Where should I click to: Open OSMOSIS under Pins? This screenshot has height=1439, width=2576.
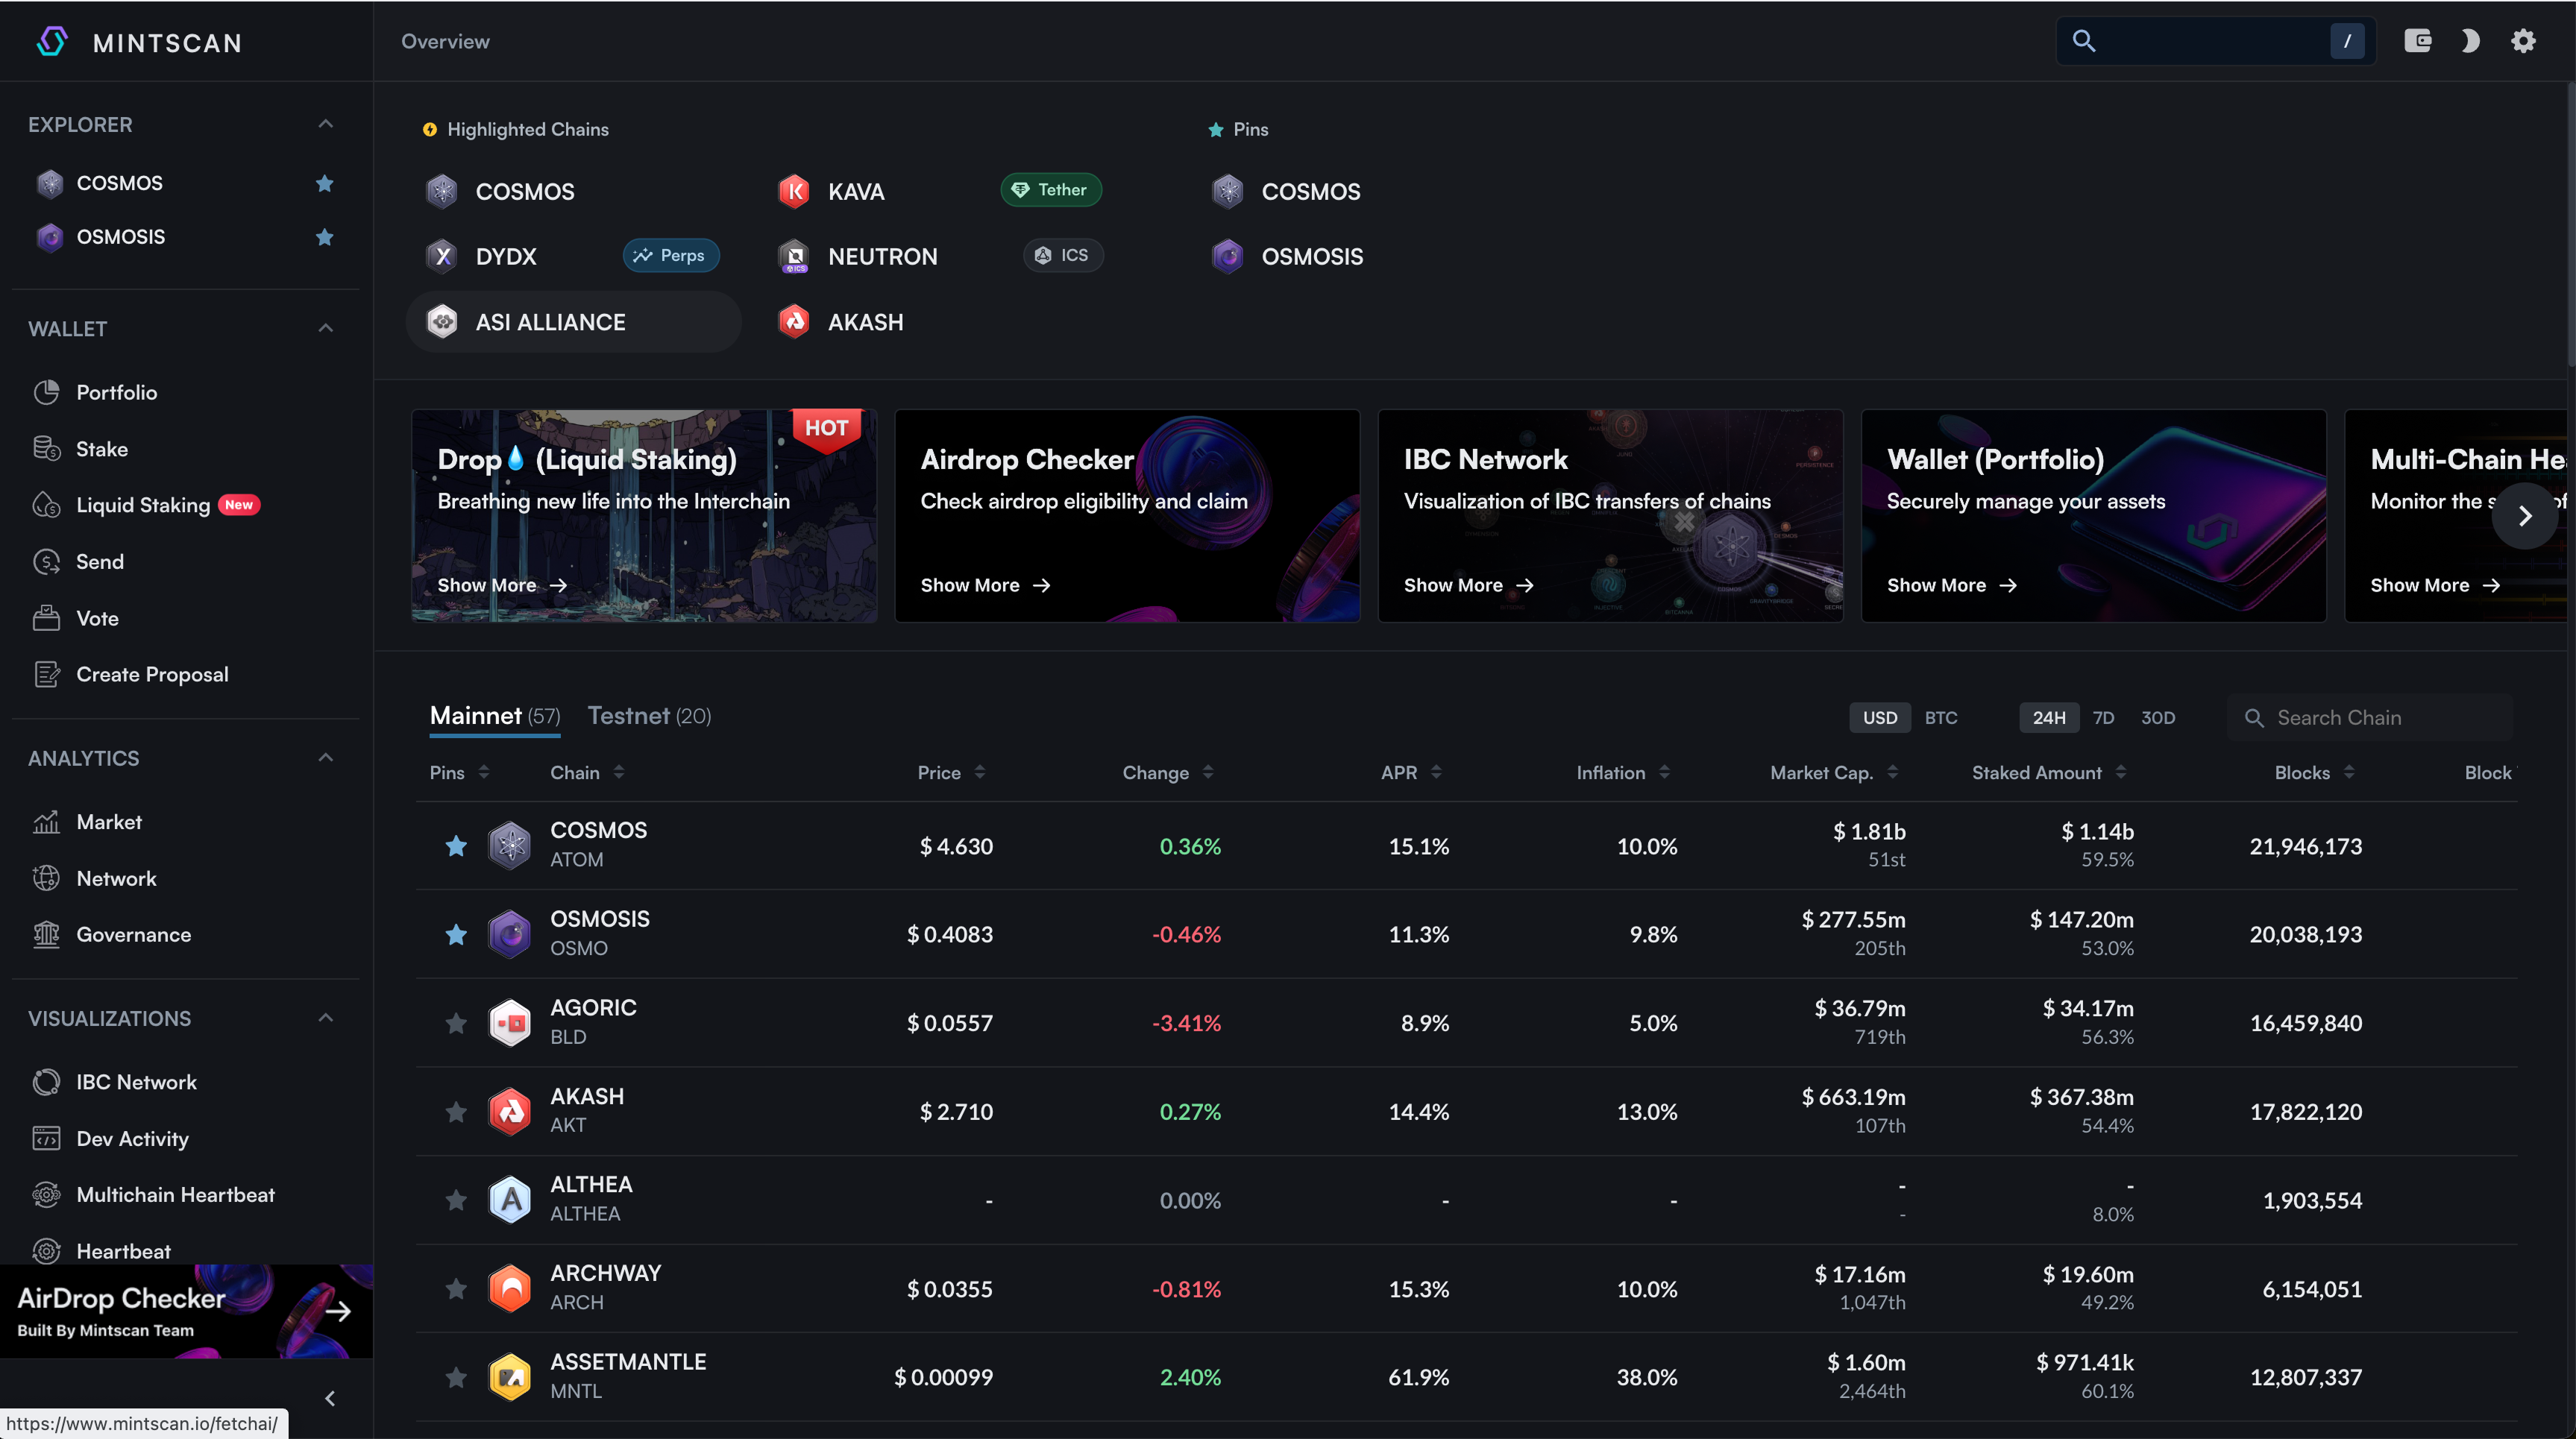[1287, 256]
